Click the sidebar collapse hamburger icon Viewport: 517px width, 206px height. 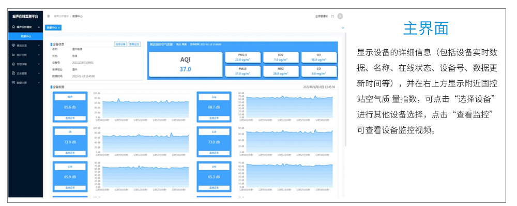[x=49, y=16]
